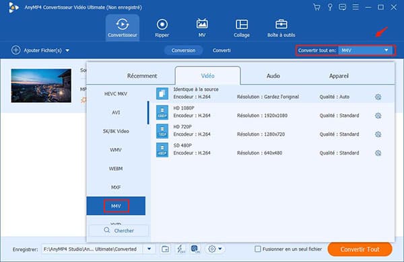Viewport: 404px width, 262px height.
Task: Open the hamburger menu icon
Action: (x=356, y=7)
